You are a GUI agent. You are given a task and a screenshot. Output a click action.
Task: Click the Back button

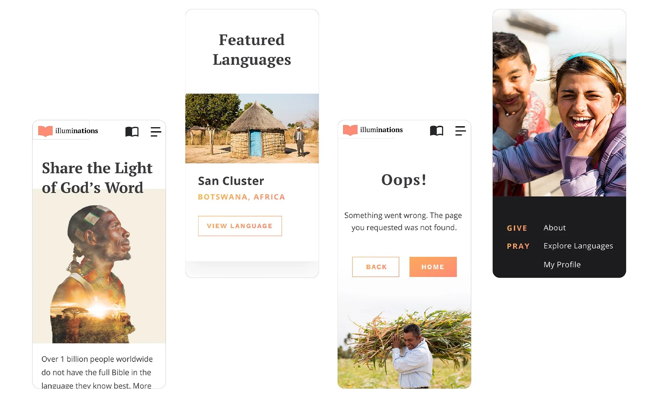coord(376,267)
